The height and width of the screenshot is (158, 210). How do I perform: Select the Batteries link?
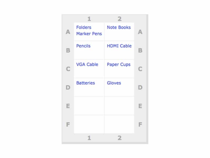(86, 83)
